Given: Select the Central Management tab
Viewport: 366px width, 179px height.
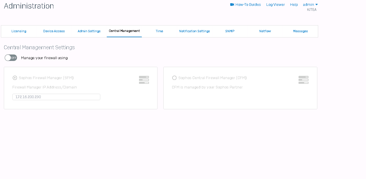Looking at the screenshot, I should (124, 31).
